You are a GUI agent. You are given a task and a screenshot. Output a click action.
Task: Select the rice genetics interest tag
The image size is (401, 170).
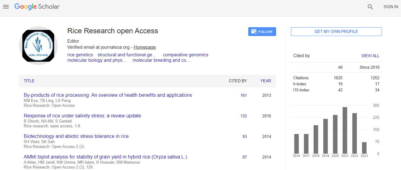(x=80, y=55)
